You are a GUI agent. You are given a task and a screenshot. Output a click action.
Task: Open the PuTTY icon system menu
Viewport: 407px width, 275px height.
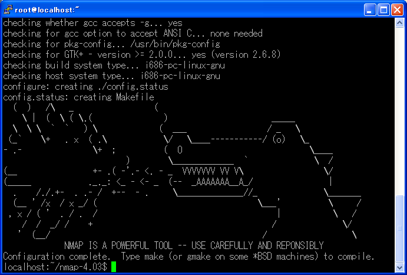[8, 9]
